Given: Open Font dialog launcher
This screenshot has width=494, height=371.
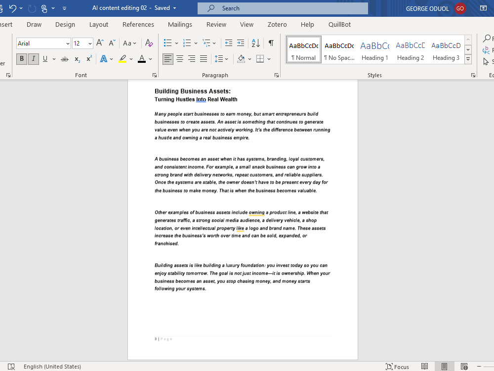Looking at the screenshot, I should [x=154, y=75].
